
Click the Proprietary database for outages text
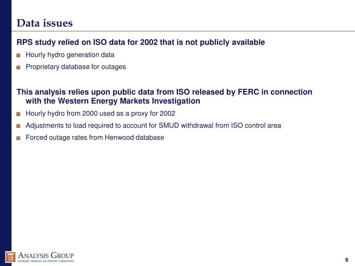click(76, 67)
